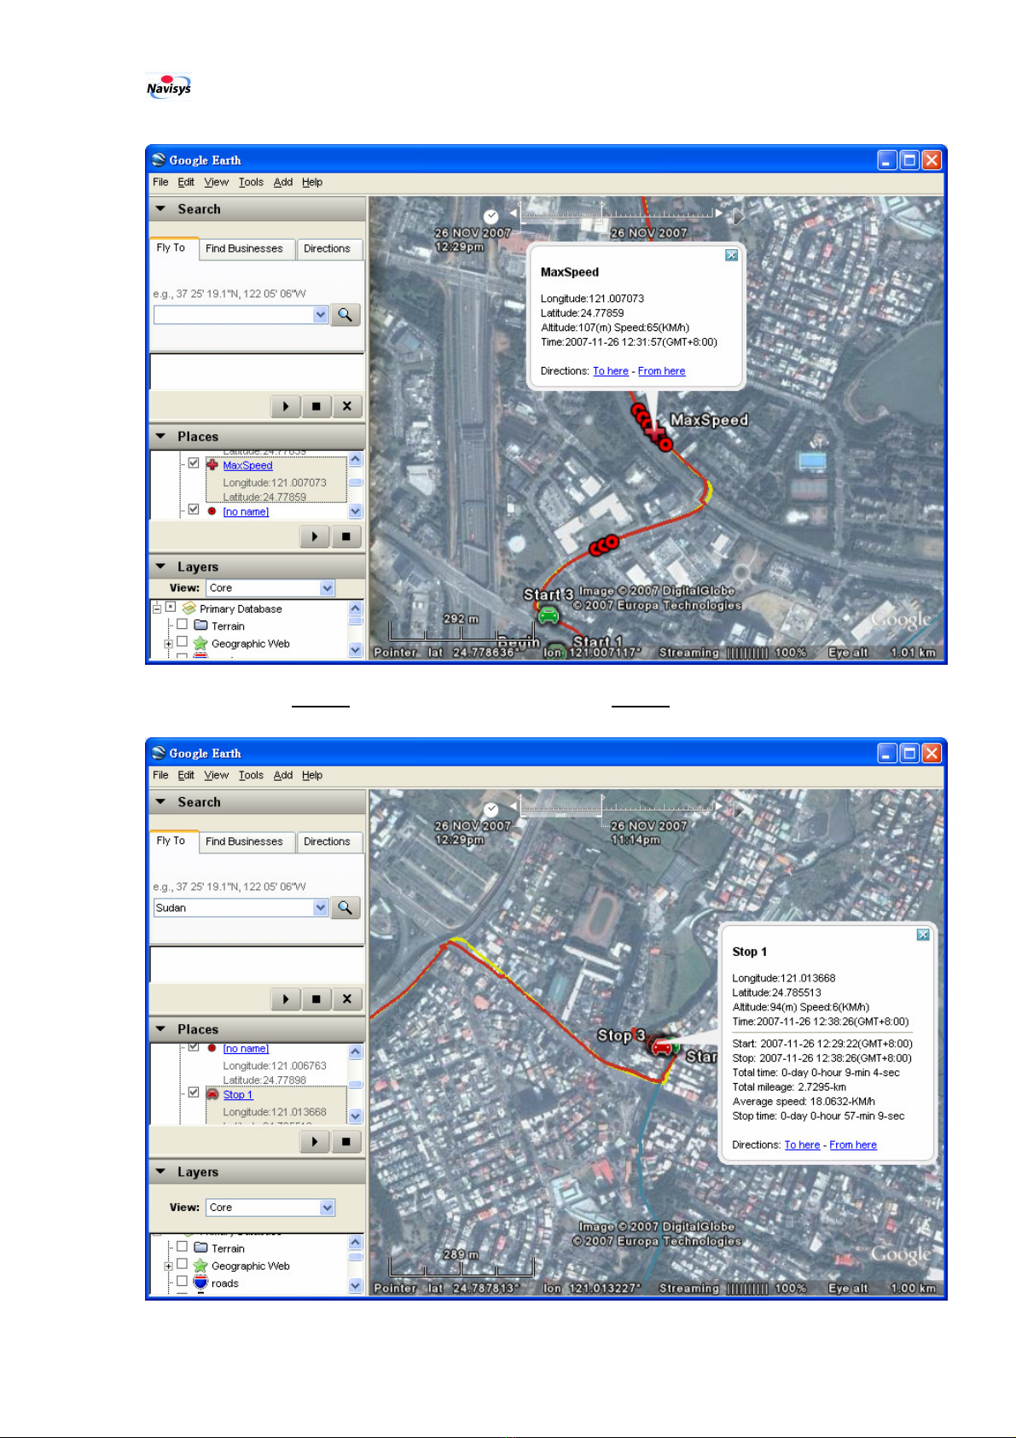The image size is (1016, 1438).
Task: Toggle the Primary Database checkbox
Action: coord(171,607)
